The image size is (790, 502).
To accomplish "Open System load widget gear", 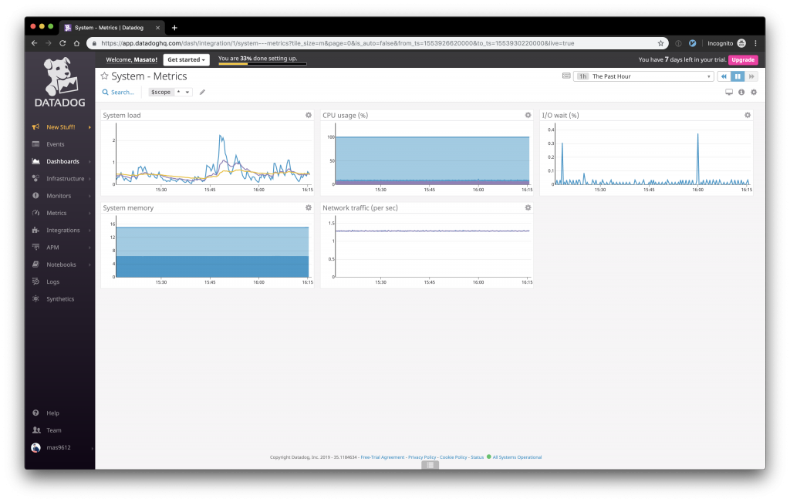I will [309, 115].
